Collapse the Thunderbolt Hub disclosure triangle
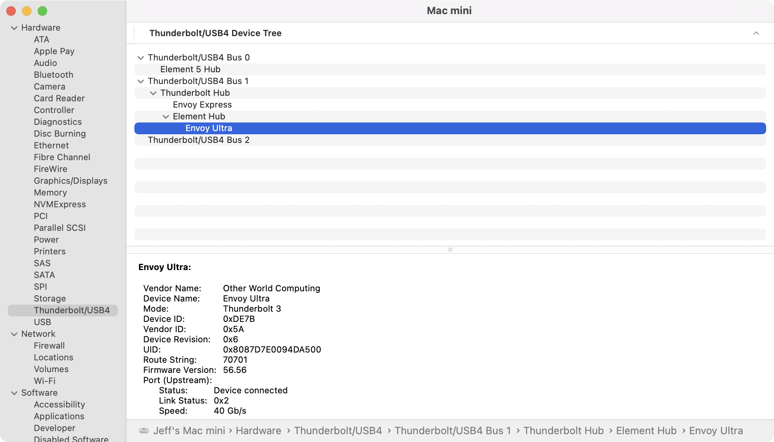Image resolution: width=774 pixels, height=442 pixels. click(153, 93)
